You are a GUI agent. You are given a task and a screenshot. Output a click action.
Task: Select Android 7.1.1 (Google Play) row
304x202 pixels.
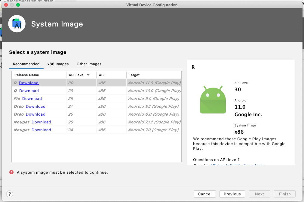pos(96,122)
